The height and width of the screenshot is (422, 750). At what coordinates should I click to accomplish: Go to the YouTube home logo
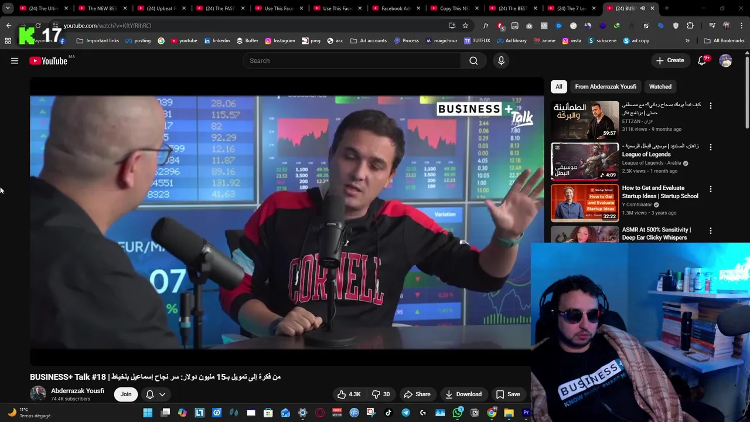(48, 60)
